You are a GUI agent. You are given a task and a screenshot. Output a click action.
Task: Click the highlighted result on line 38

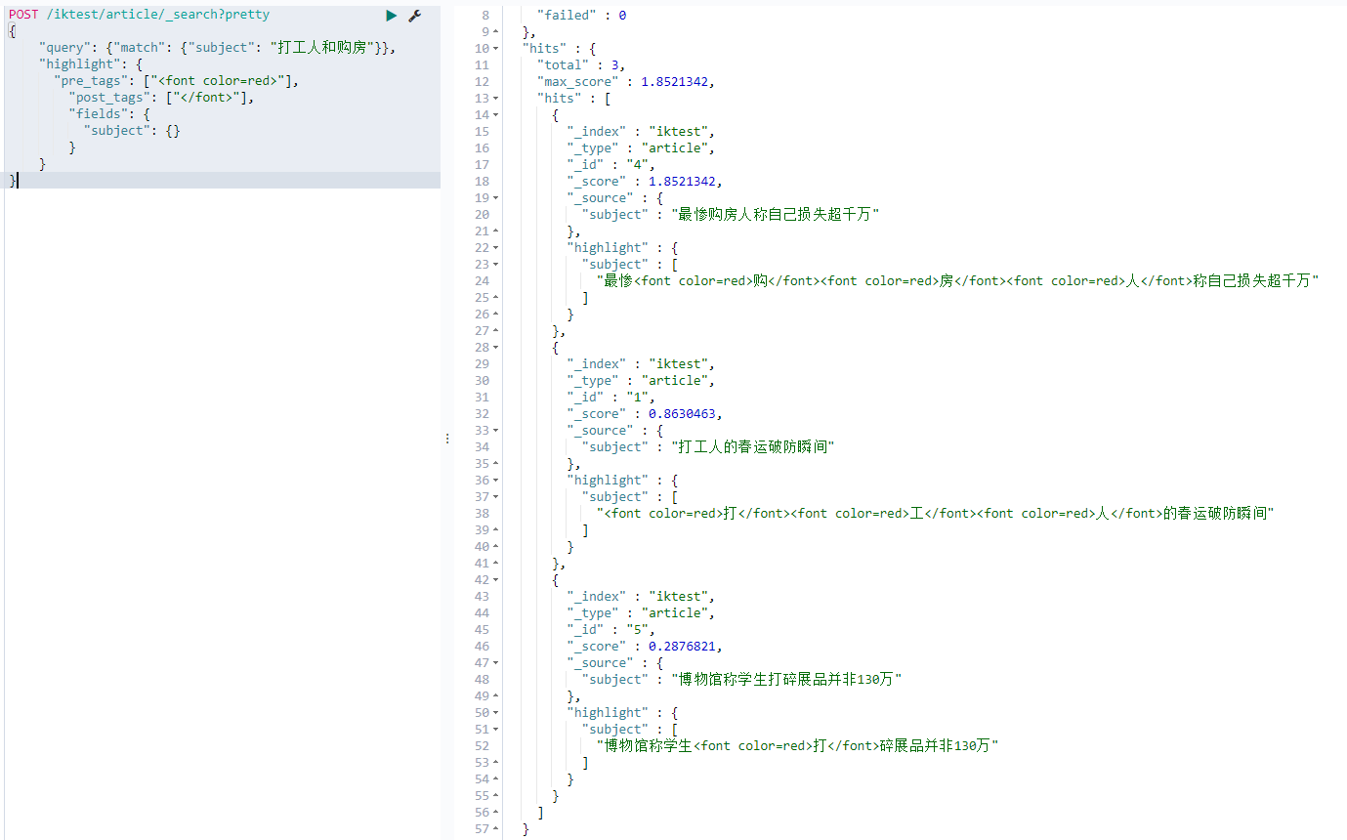pyautogui.click(x=936, y=514)
